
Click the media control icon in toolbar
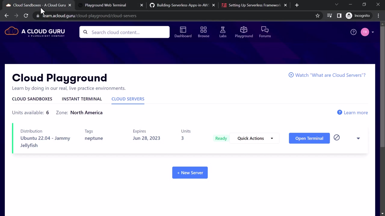click(x=329, y=16)
